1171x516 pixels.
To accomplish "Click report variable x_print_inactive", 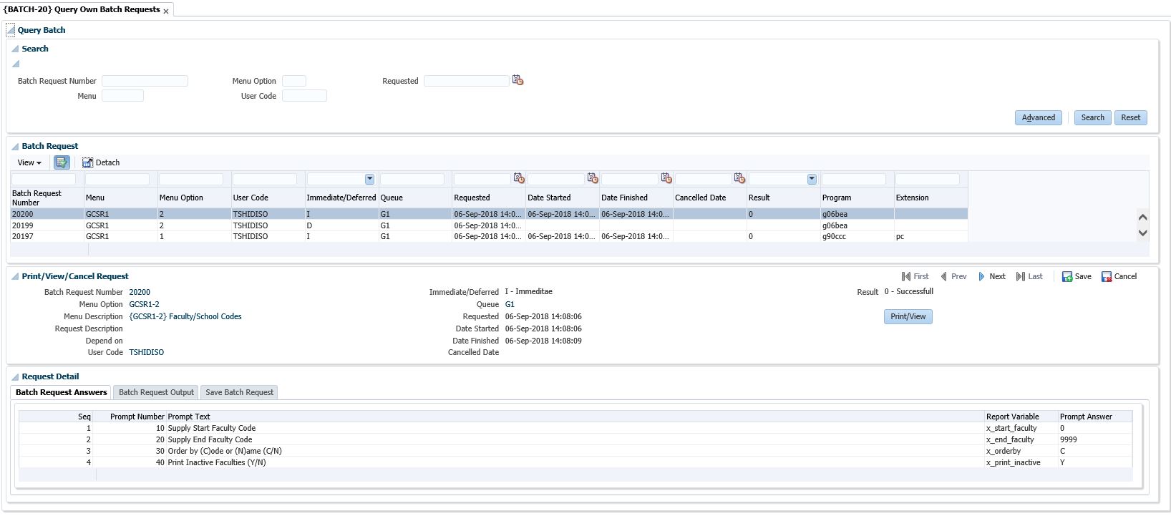I will click(1013, 462).
